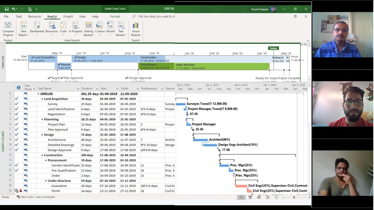Open the Duration column filter dropdown

click(97, 89)
